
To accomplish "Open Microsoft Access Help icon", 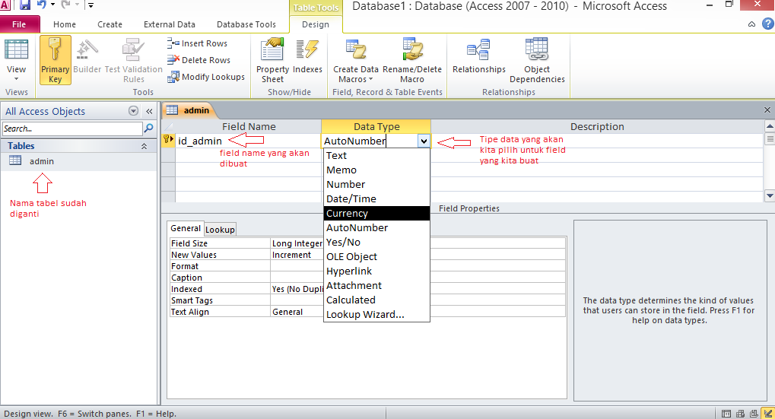I will [x=767, y=24].
